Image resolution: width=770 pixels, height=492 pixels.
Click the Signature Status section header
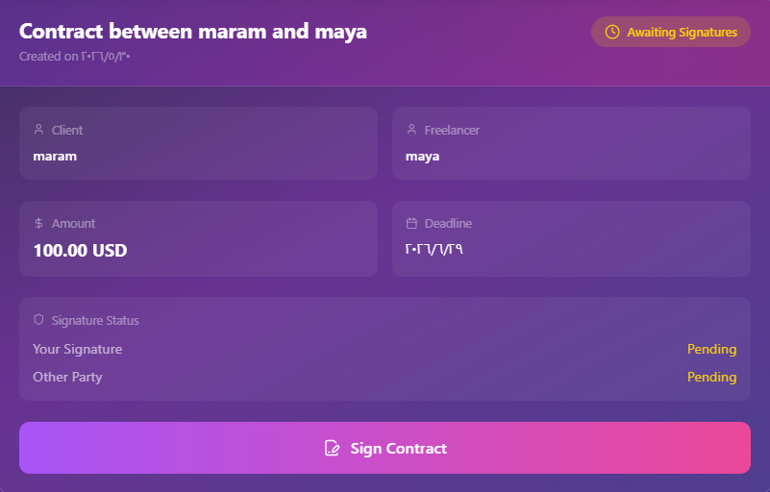95,320
